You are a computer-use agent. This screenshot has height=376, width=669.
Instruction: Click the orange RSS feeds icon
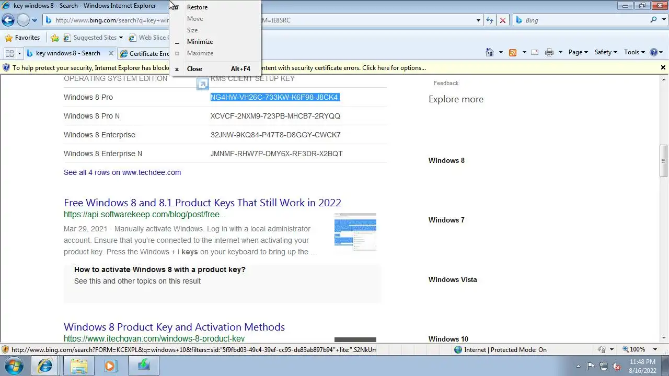click(x=513, y=52)
